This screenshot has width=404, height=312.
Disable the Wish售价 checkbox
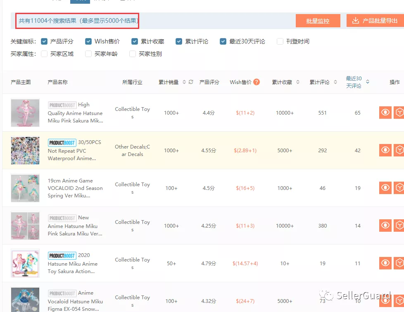(x=88, y=41)
